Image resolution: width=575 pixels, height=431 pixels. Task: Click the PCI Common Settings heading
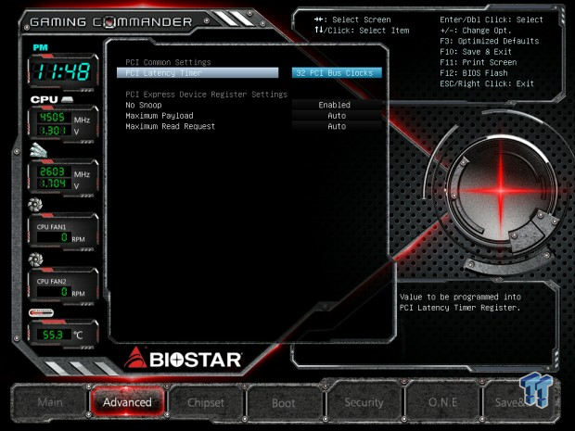168,62
